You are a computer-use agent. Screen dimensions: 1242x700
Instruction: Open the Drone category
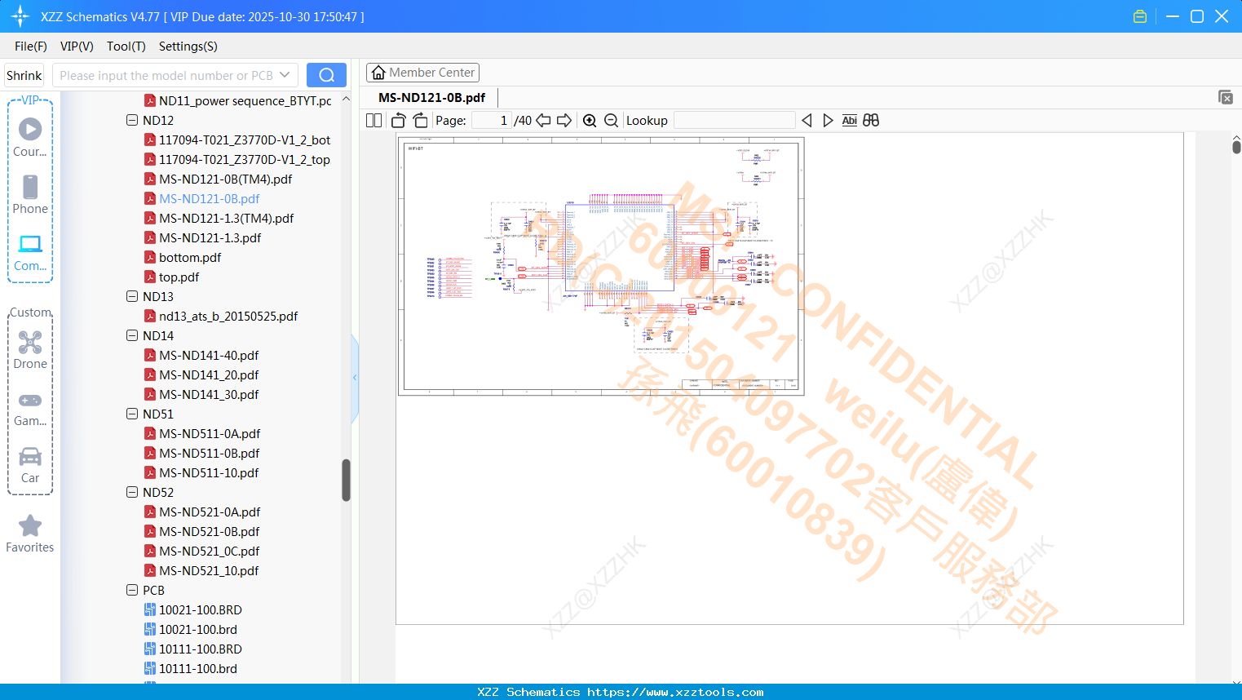click(30, 350)
